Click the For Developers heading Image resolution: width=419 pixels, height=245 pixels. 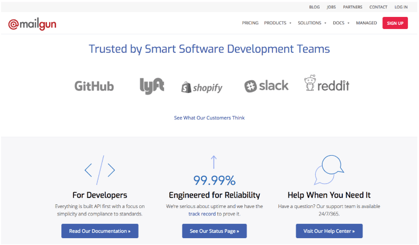tap(99, 195)
